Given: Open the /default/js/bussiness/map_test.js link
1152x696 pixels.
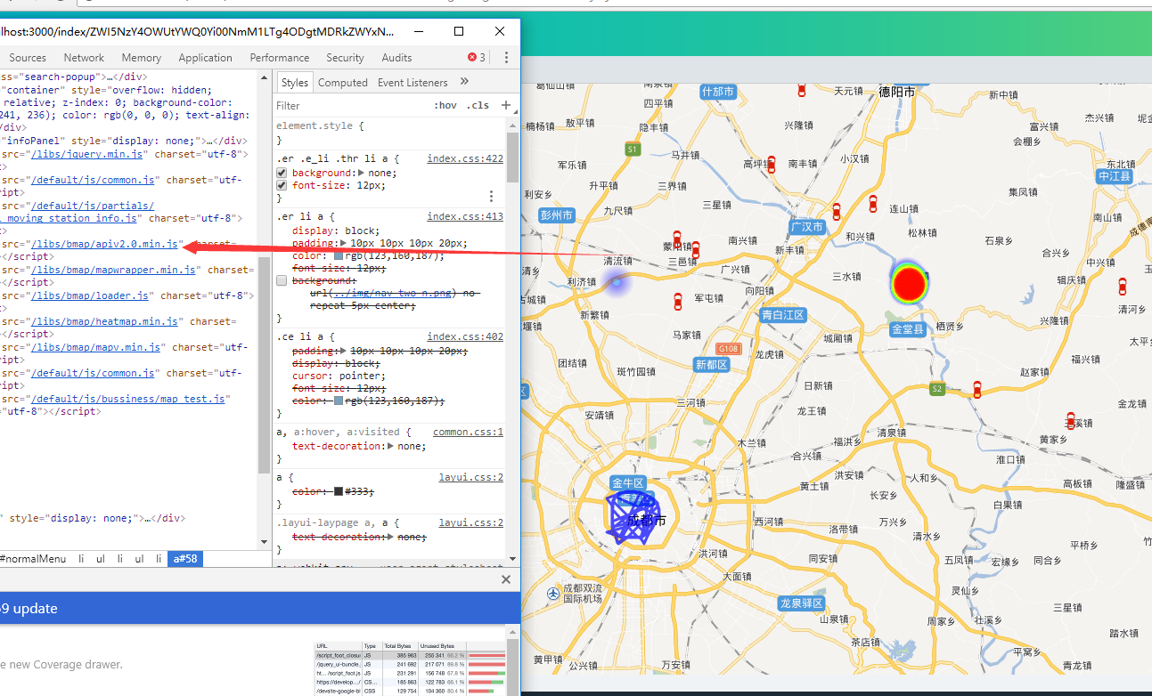Looking at the screenshot, I should pyautogui.click(x=130, y=399).
